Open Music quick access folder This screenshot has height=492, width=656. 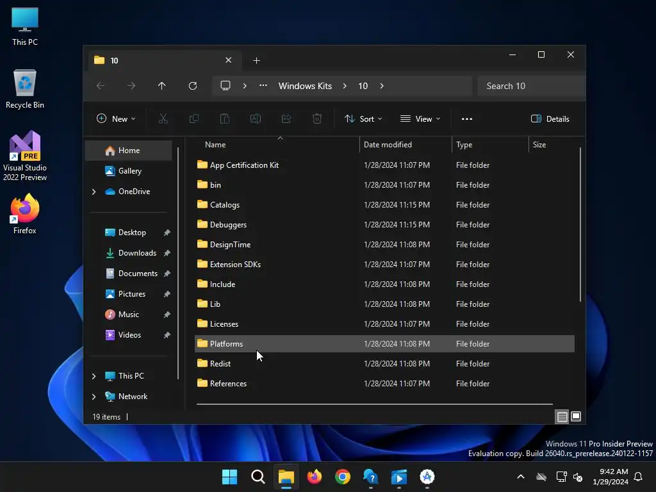128,315
